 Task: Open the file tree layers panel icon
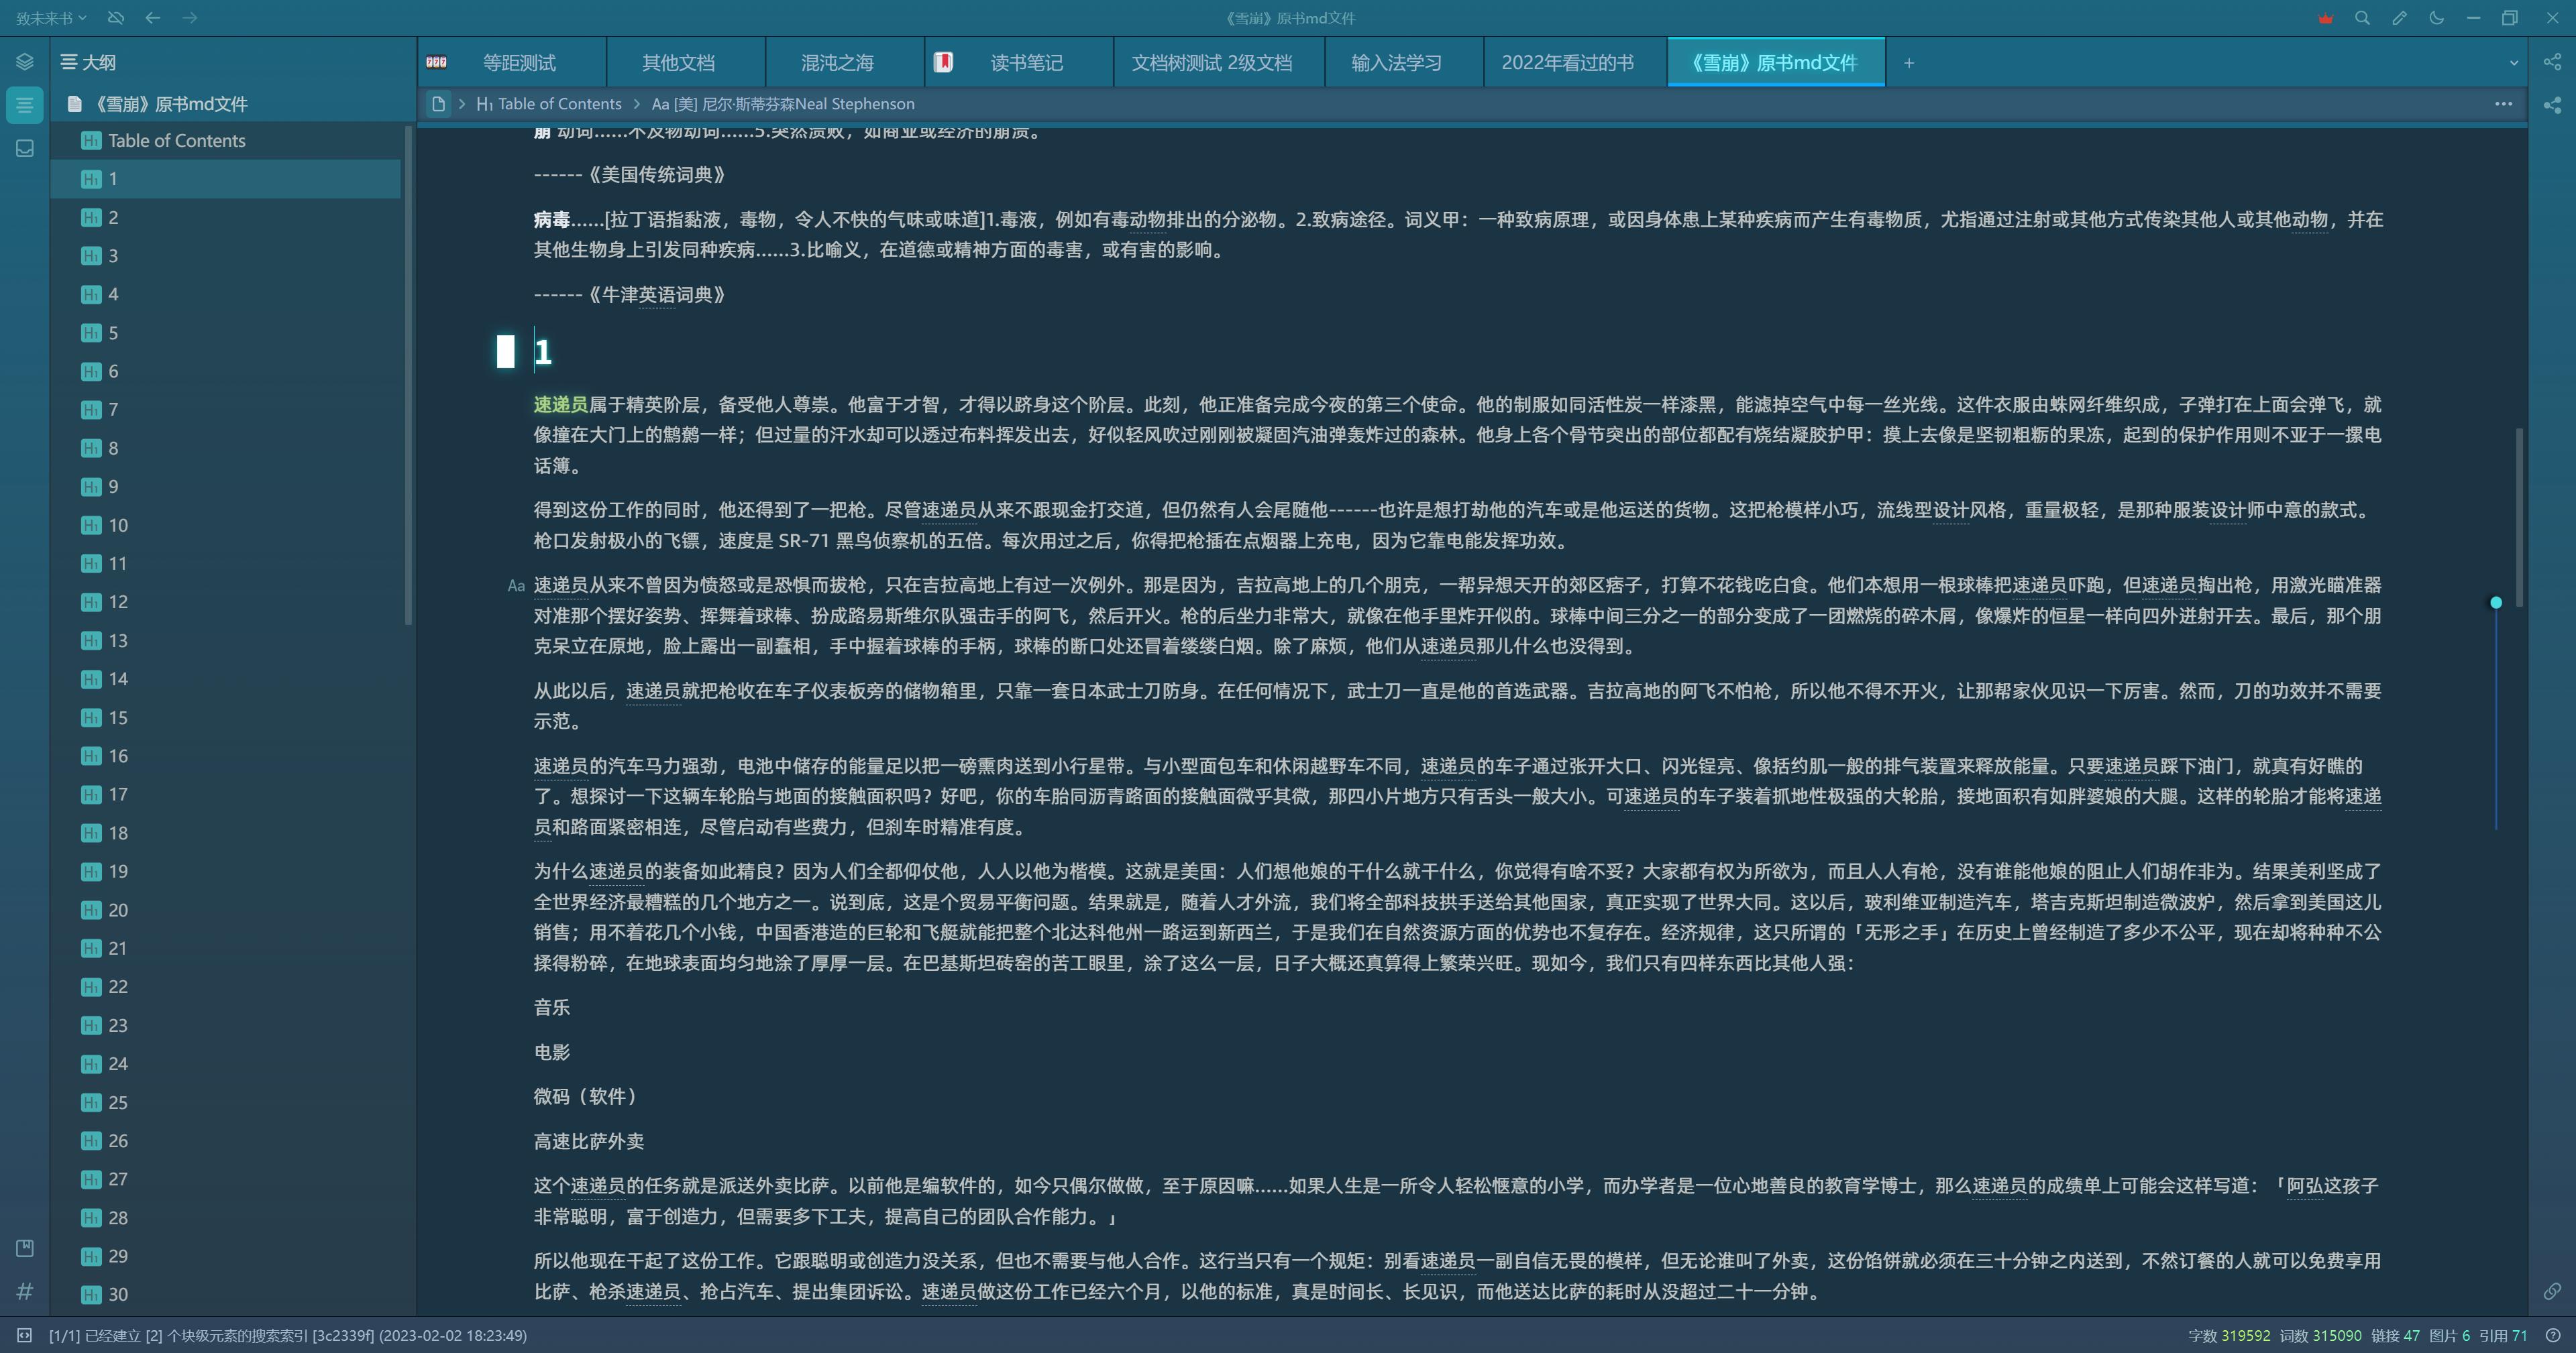(25, 62)
